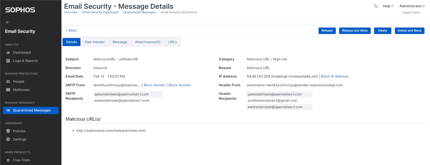Click the Mailboxes envelope icon
The image size is (430, 165).
pos(8,90)
